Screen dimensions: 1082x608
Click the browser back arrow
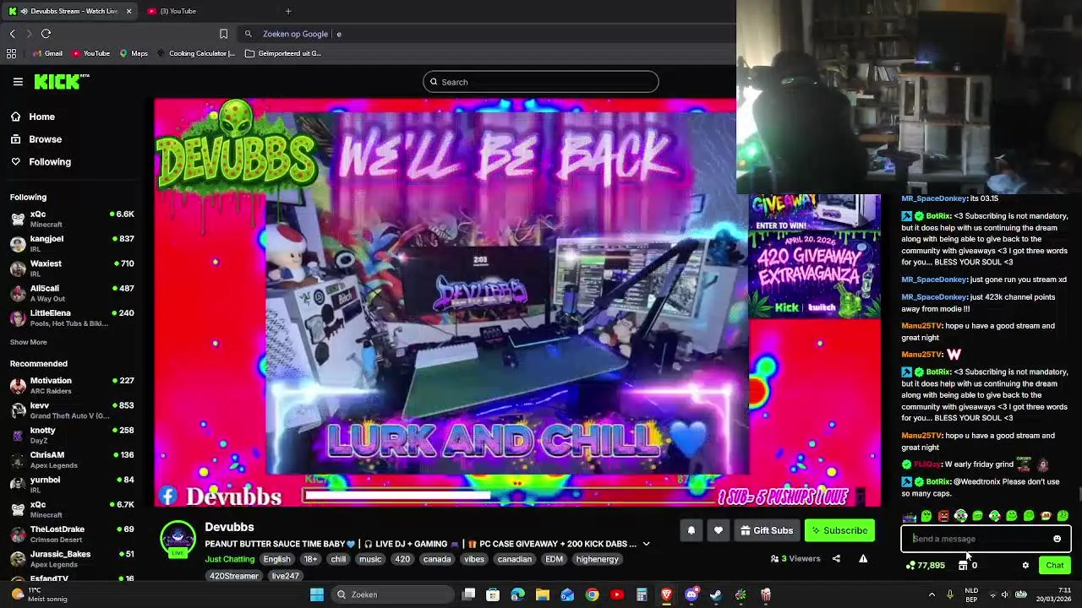(x=12, y=34)
